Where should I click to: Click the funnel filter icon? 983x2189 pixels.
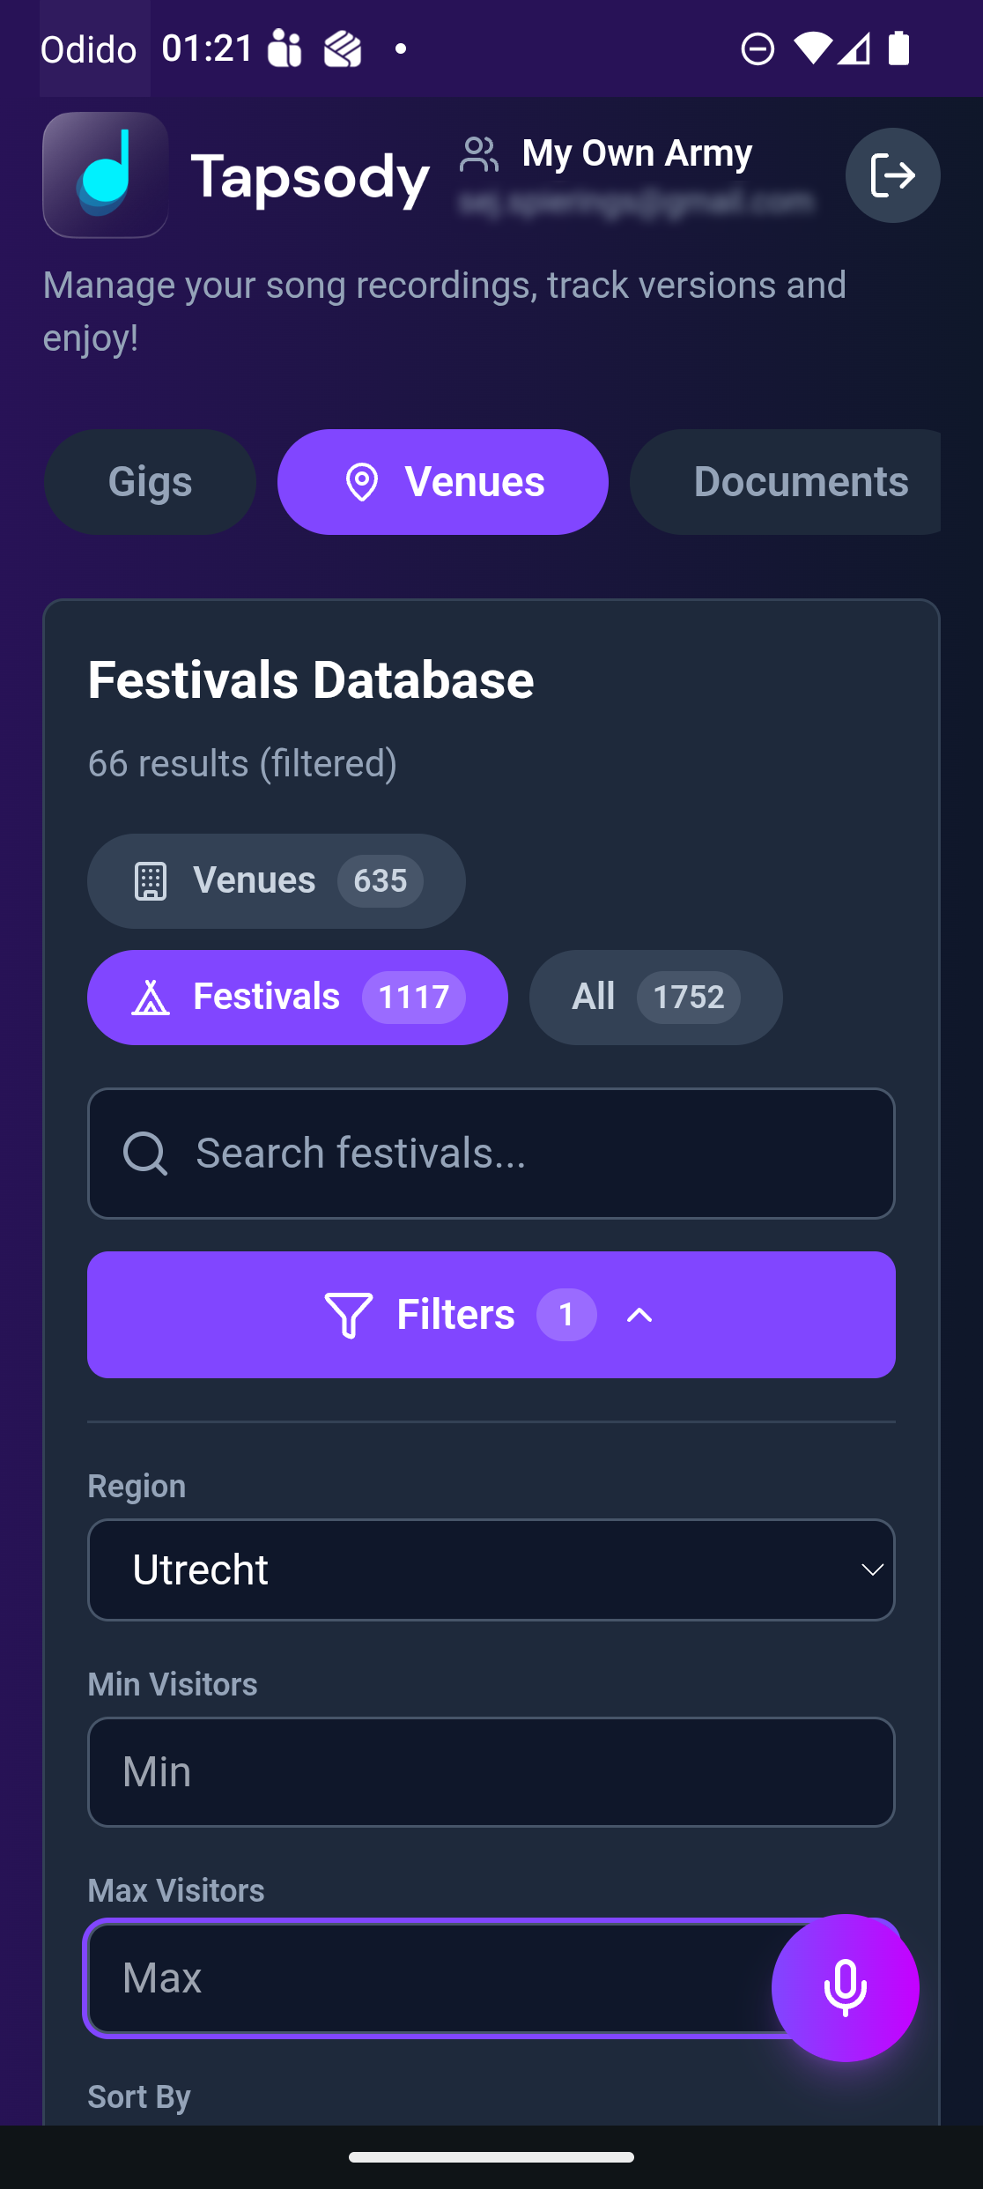[x=349, y=1315]
